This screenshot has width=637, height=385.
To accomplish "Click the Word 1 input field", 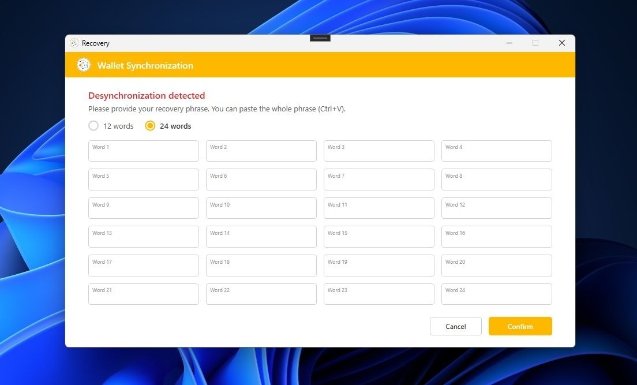I will click(144, 151).
